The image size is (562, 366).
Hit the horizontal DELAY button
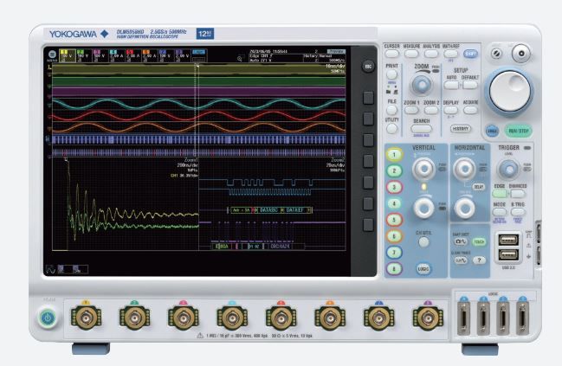tap(479, 187)
